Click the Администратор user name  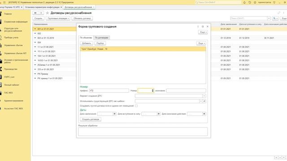tap(265, 2)
